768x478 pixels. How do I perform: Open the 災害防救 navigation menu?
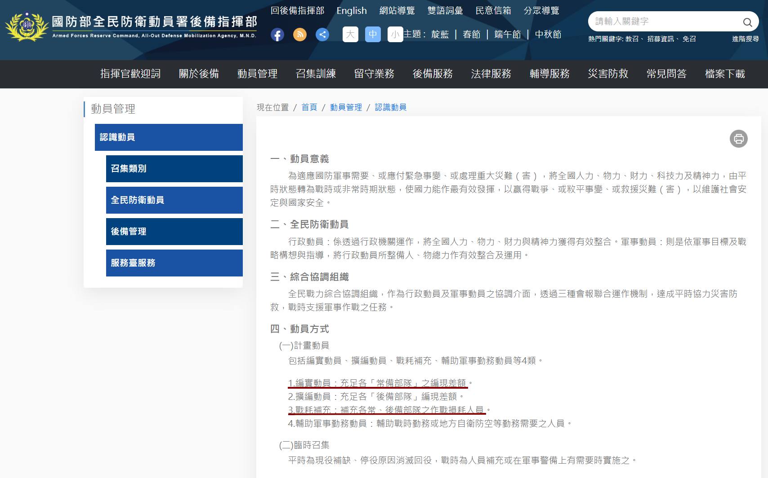tap(608, 74)
